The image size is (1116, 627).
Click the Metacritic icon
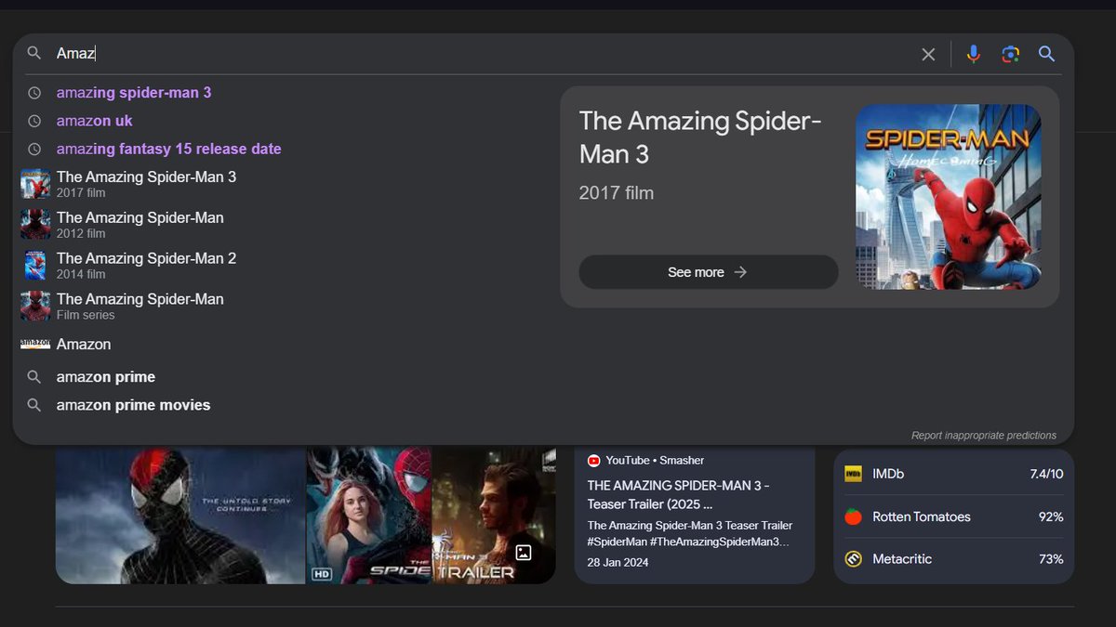coord(854,558)
